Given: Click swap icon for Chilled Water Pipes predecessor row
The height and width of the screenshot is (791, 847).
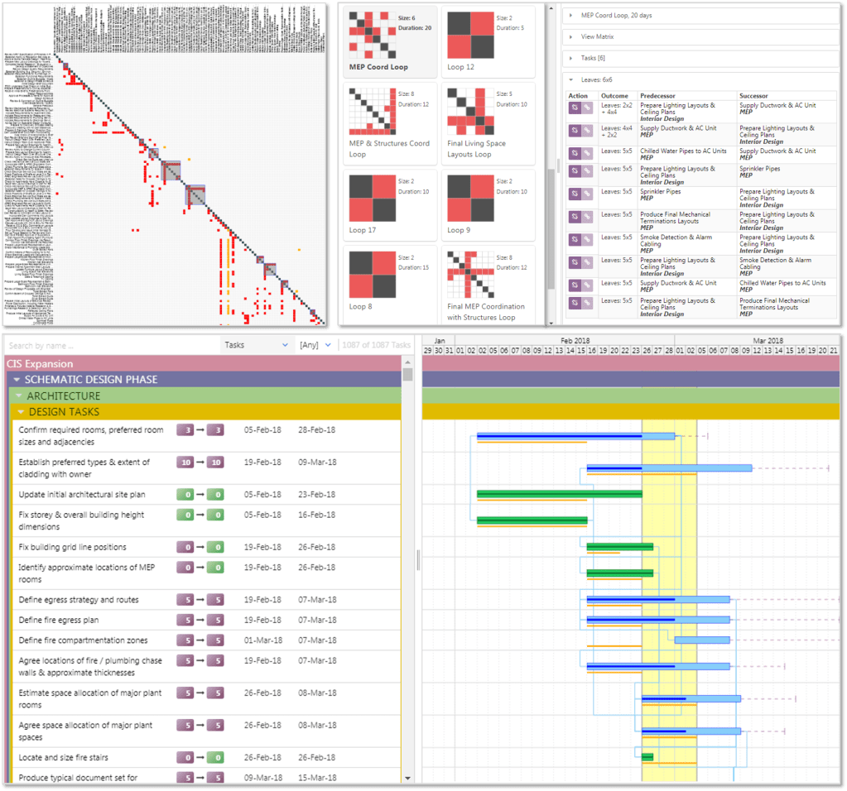Looking at the screenshot, I should (x=573, y=153).
